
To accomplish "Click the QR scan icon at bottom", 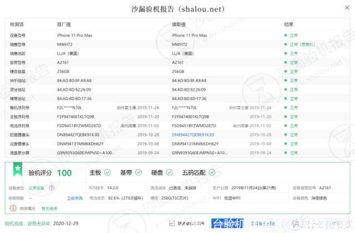I will pos(172,224).
